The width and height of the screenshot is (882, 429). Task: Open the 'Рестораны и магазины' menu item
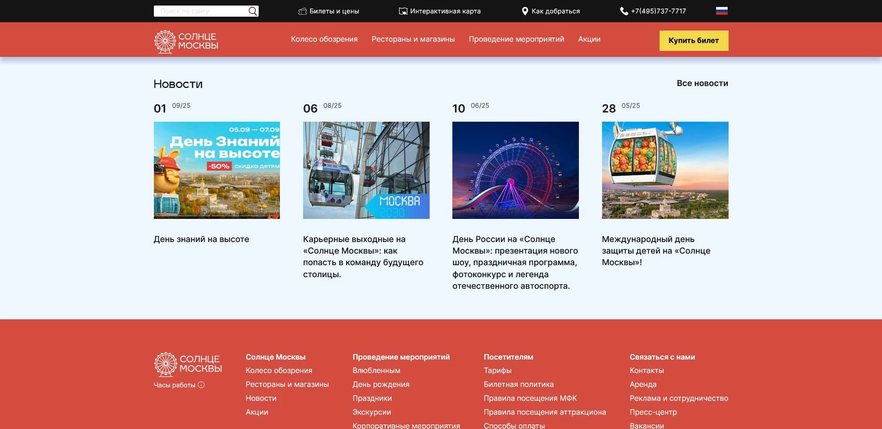[412, 39]
